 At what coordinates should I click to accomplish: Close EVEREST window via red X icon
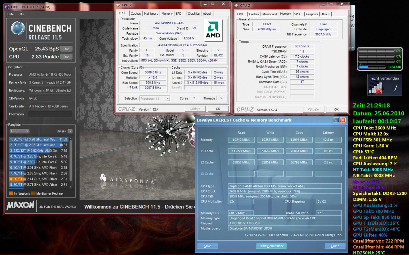pyautogui.click(x=342, y=120)
